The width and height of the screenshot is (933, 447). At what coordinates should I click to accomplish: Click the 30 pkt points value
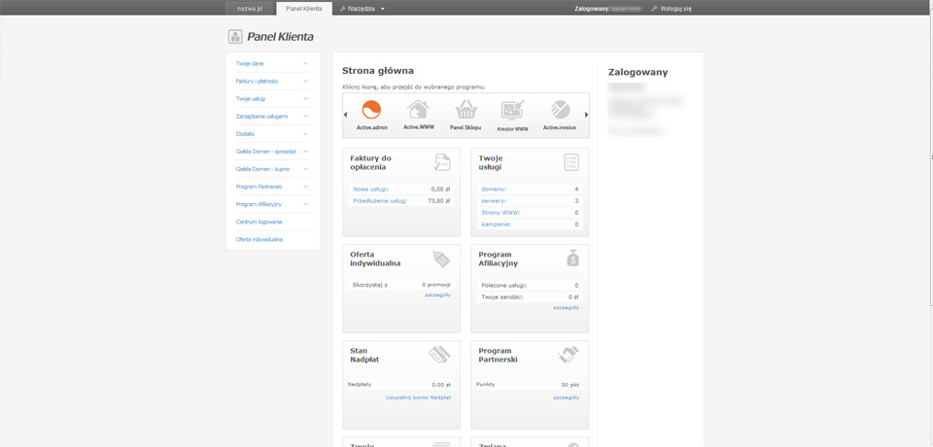point(570,385)
